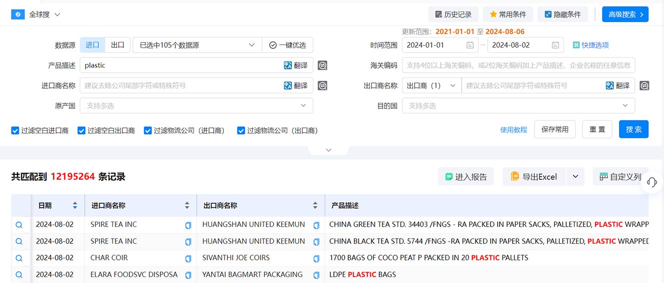Sort by the 日期 column arrows
This screenshot has height=283, width=664.
pyautogui.click(x=75, y=205)
